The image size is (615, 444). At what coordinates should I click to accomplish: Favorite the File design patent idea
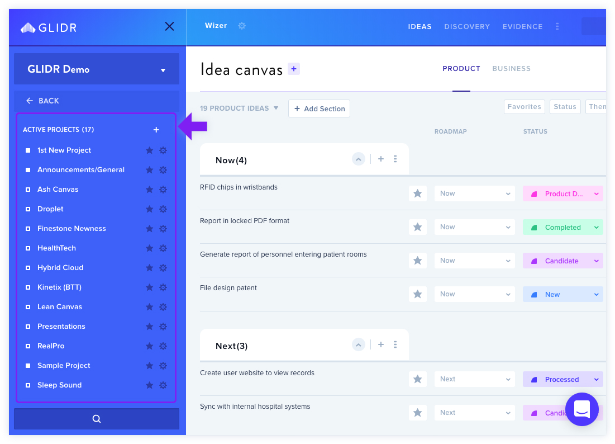418,294
